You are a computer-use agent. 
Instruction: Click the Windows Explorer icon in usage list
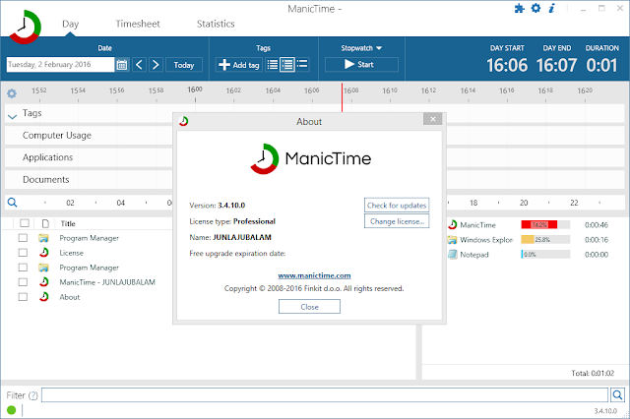(x=453, y=240)
